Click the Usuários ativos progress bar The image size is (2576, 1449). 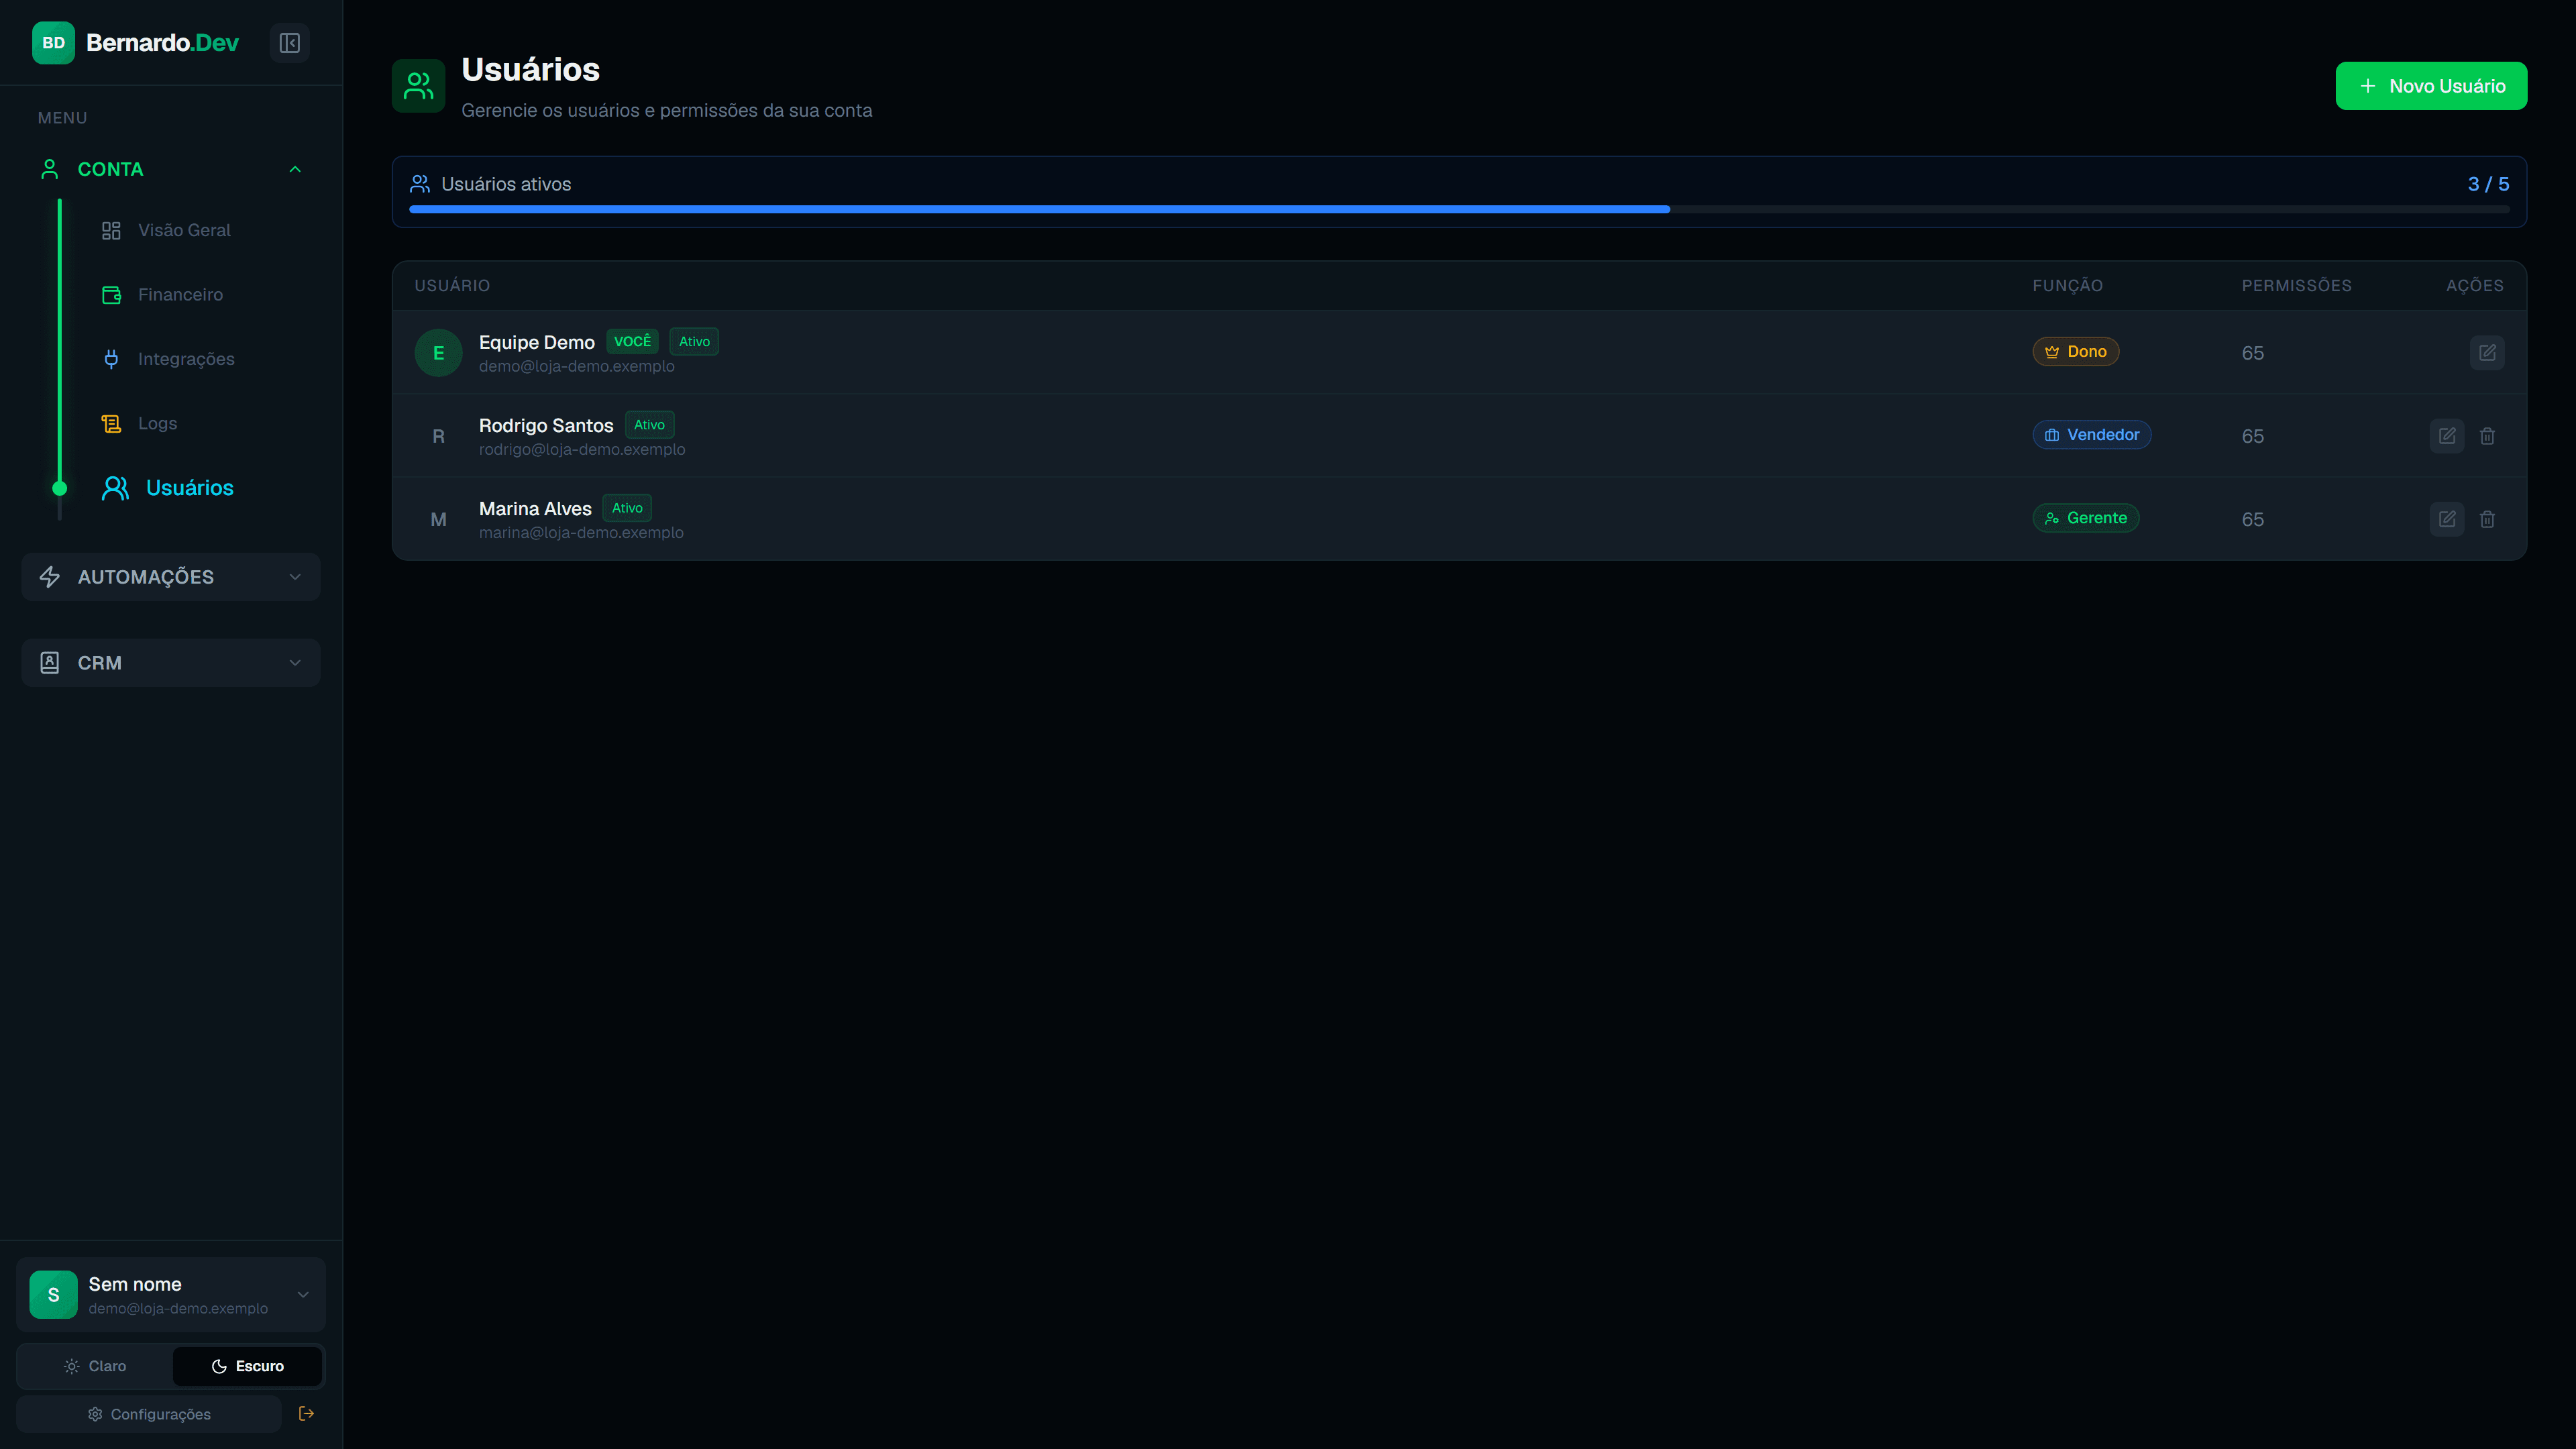[x=1459, y=209]
